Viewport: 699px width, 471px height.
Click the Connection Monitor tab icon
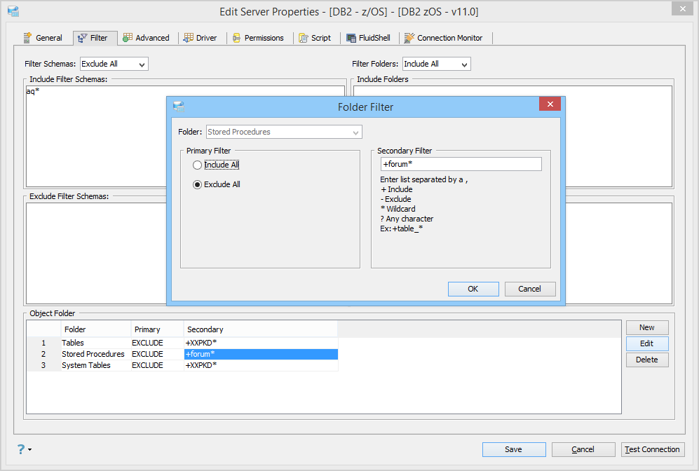(x=409, y=38)
